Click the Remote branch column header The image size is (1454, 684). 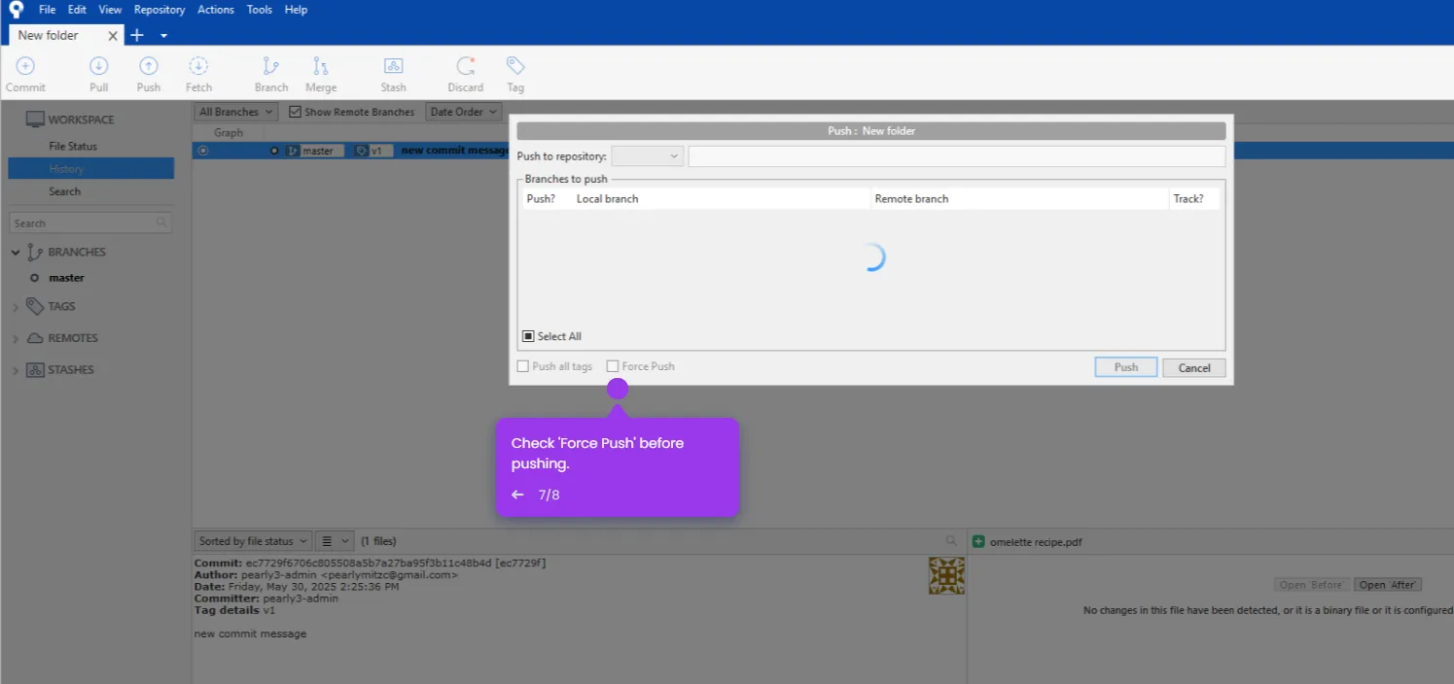click(911, 198)
